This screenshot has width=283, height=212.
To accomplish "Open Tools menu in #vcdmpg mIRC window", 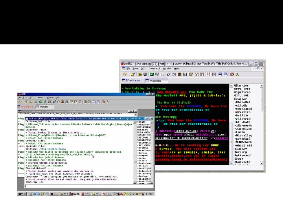I will [136, 68].
